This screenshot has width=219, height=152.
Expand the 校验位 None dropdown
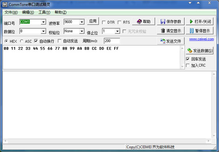tap(82, 31)
